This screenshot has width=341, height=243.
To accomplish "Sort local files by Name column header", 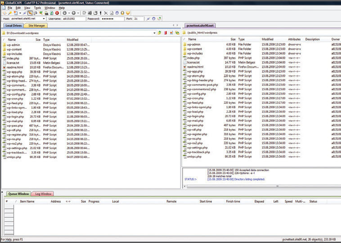I will pyautogui.click(x=12, y=40).
